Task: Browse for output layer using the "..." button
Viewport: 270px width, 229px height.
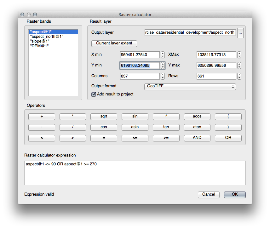Action: [x=240, y=32]
